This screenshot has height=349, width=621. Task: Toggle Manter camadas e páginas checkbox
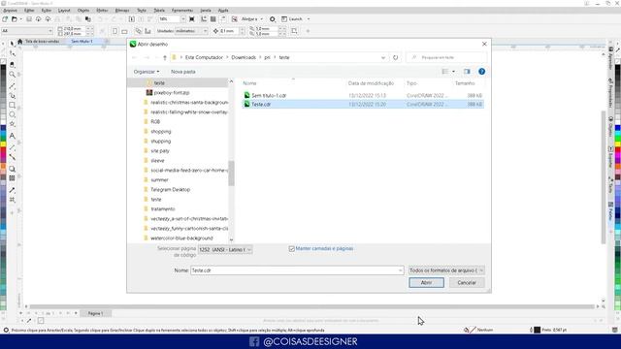click(x=291, y=249)
